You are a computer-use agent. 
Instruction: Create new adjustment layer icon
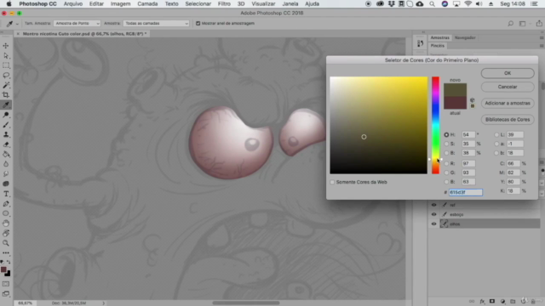(502, 302)
